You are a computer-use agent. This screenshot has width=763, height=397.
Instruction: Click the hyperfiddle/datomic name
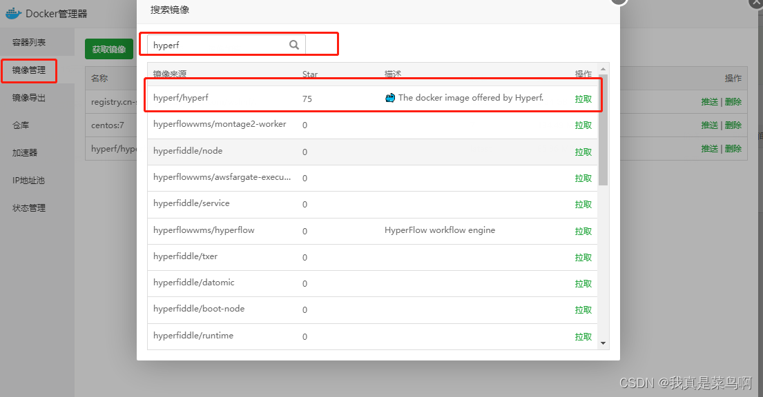click(193, 283)
